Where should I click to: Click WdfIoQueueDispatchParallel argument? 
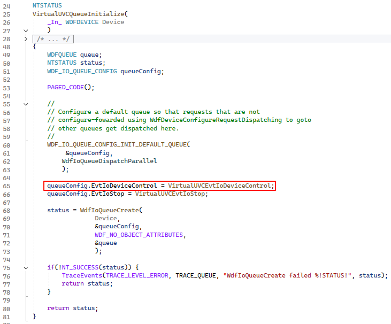(110, 161)
